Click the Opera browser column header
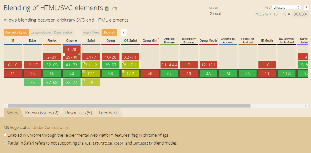311x153 pixels. [x=111, y=40]
